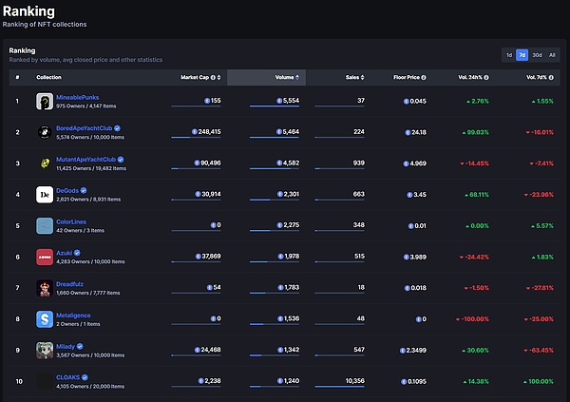Screen dimensions: 570x402
Task: Select the 30d time range
Action: [x=537, y=55]
